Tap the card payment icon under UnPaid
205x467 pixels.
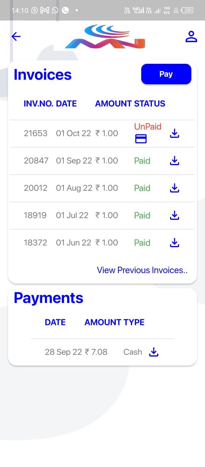point(141,139)
